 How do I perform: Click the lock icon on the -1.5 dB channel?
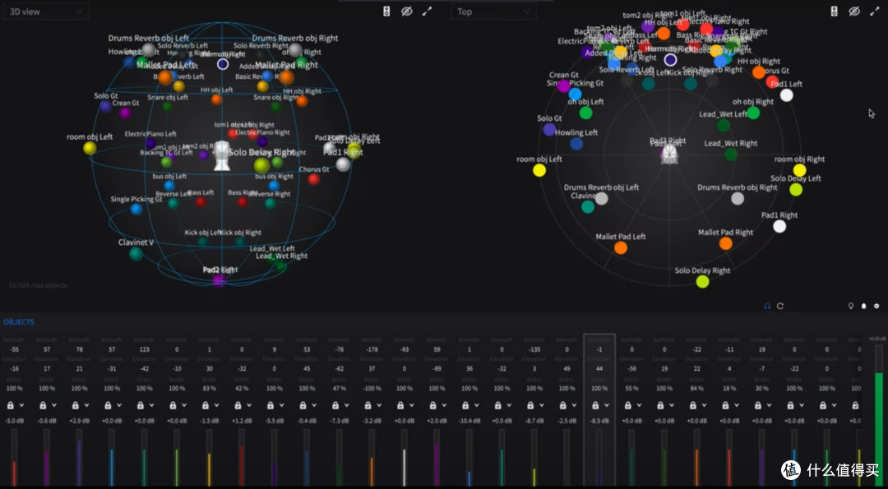point(206,405)
